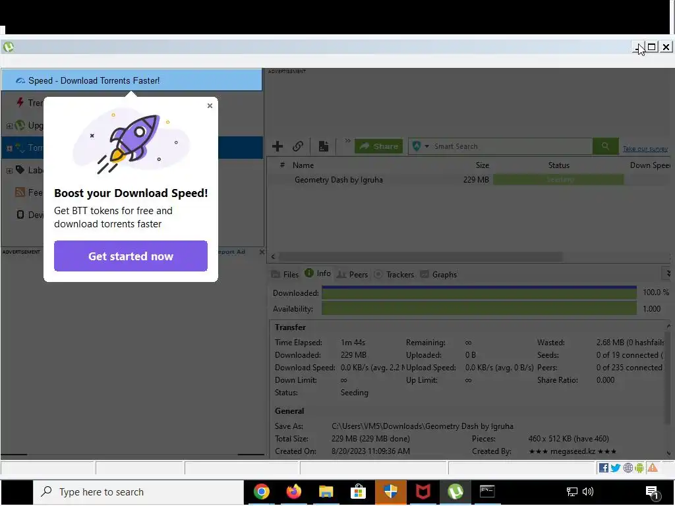This screenshot has width=675, height=506.
Task: Click the warning triangle icon in status bar
Action: (653, 468)
